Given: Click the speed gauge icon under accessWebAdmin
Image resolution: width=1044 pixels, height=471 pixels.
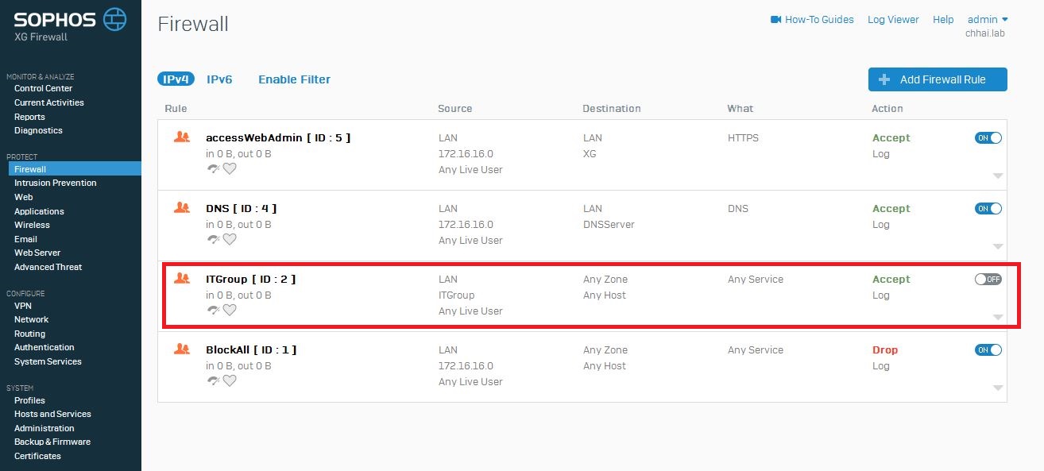Looking at the screenshot, I should click(213, 168).
